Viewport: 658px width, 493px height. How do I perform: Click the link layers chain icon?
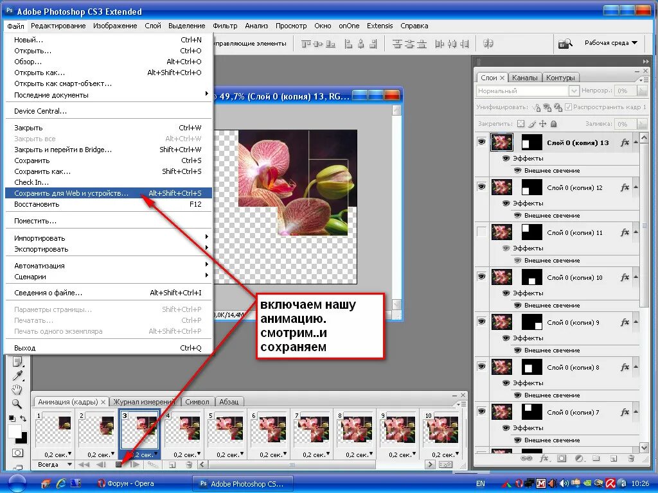526,458
